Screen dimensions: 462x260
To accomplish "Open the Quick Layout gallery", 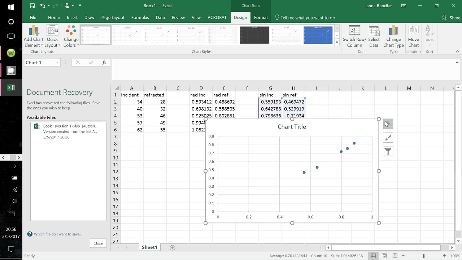I will coord(52,36).
